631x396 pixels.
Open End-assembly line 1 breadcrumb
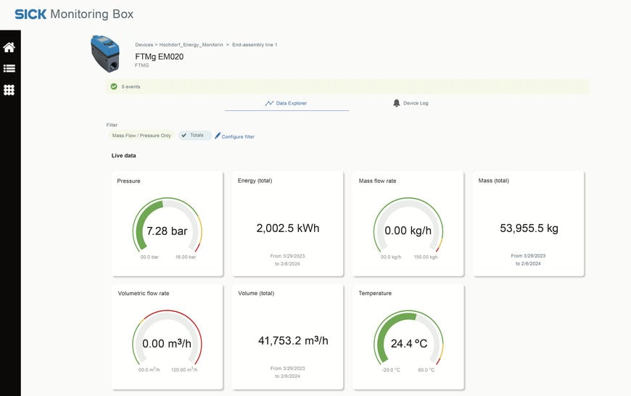tap(255, 45)
